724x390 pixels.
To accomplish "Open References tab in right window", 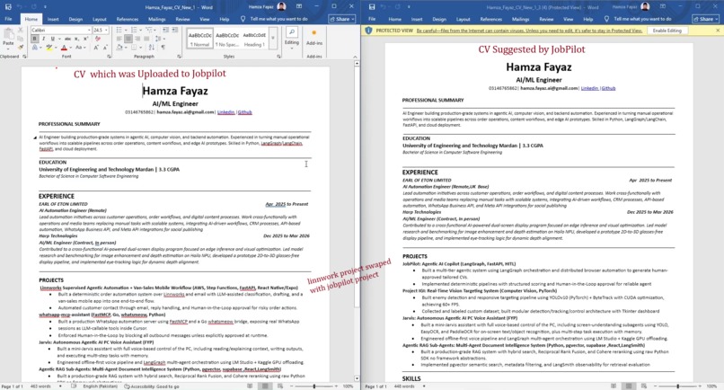I will (490, 19).
